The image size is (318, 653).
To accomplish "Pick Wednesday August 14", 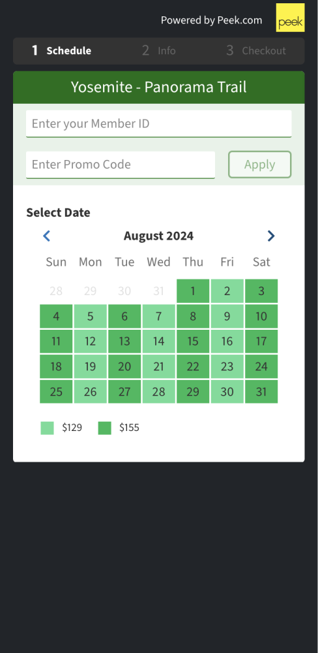I will [159, 342].
